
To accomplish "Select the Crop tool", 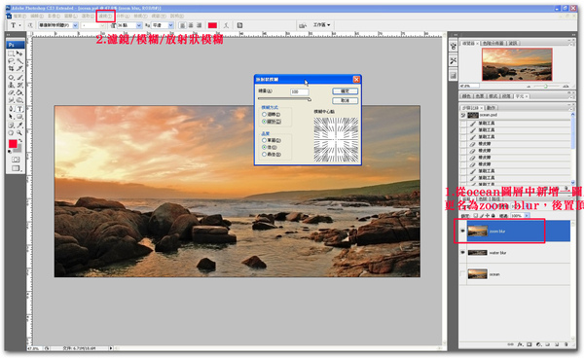I will tap(11, 68).
